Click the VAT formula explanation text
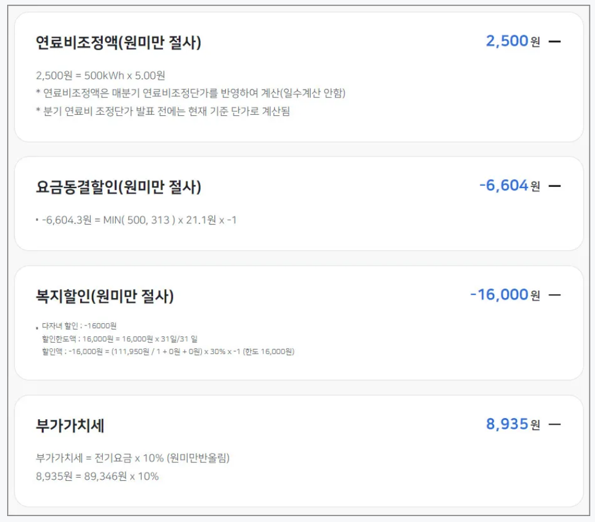Viewport: 595px width, 522px height. click(x=131, y=456)
